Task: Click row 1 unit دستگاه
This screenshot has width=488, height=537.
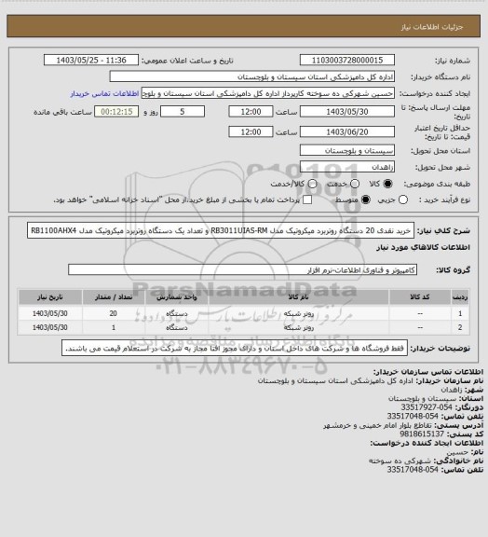Action: (x=177, y=313)
